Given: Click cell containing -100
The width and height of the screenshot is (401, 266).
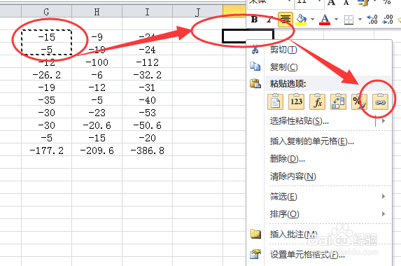Looking at the screenshot, I should 97,62.
